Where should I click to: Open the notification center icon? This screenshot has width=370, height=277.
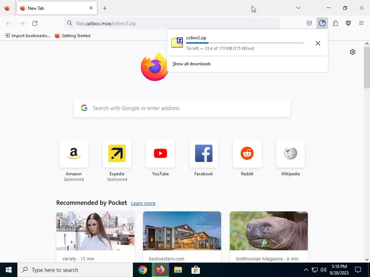358,270
